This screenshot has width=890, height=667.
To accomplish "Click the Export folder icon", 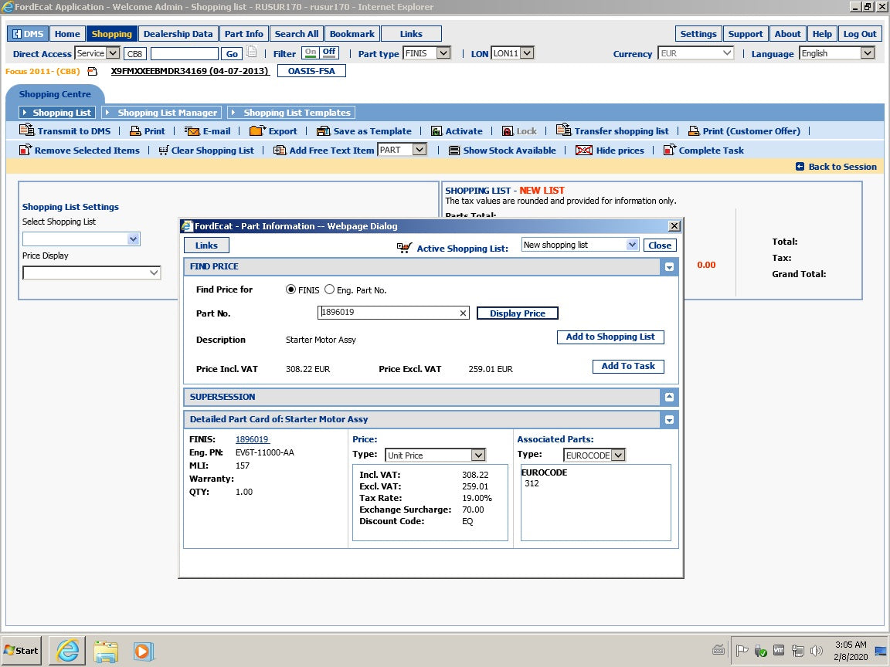I will pyautogui.click(x=257, y=130).
